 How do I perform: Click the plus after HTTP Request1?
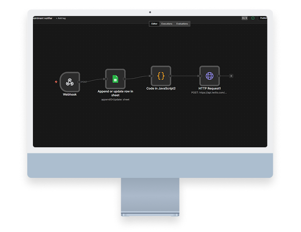(231, 76)
